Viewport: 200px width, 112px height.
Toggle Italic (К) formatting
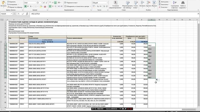coord(28,6)
